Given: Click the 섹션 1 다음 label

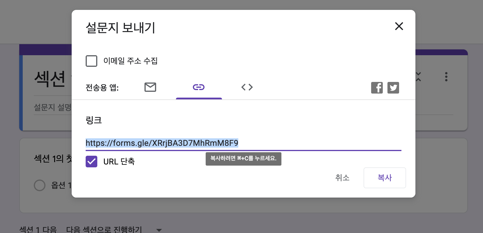Looking at the screenshot, I should (38, 230).
